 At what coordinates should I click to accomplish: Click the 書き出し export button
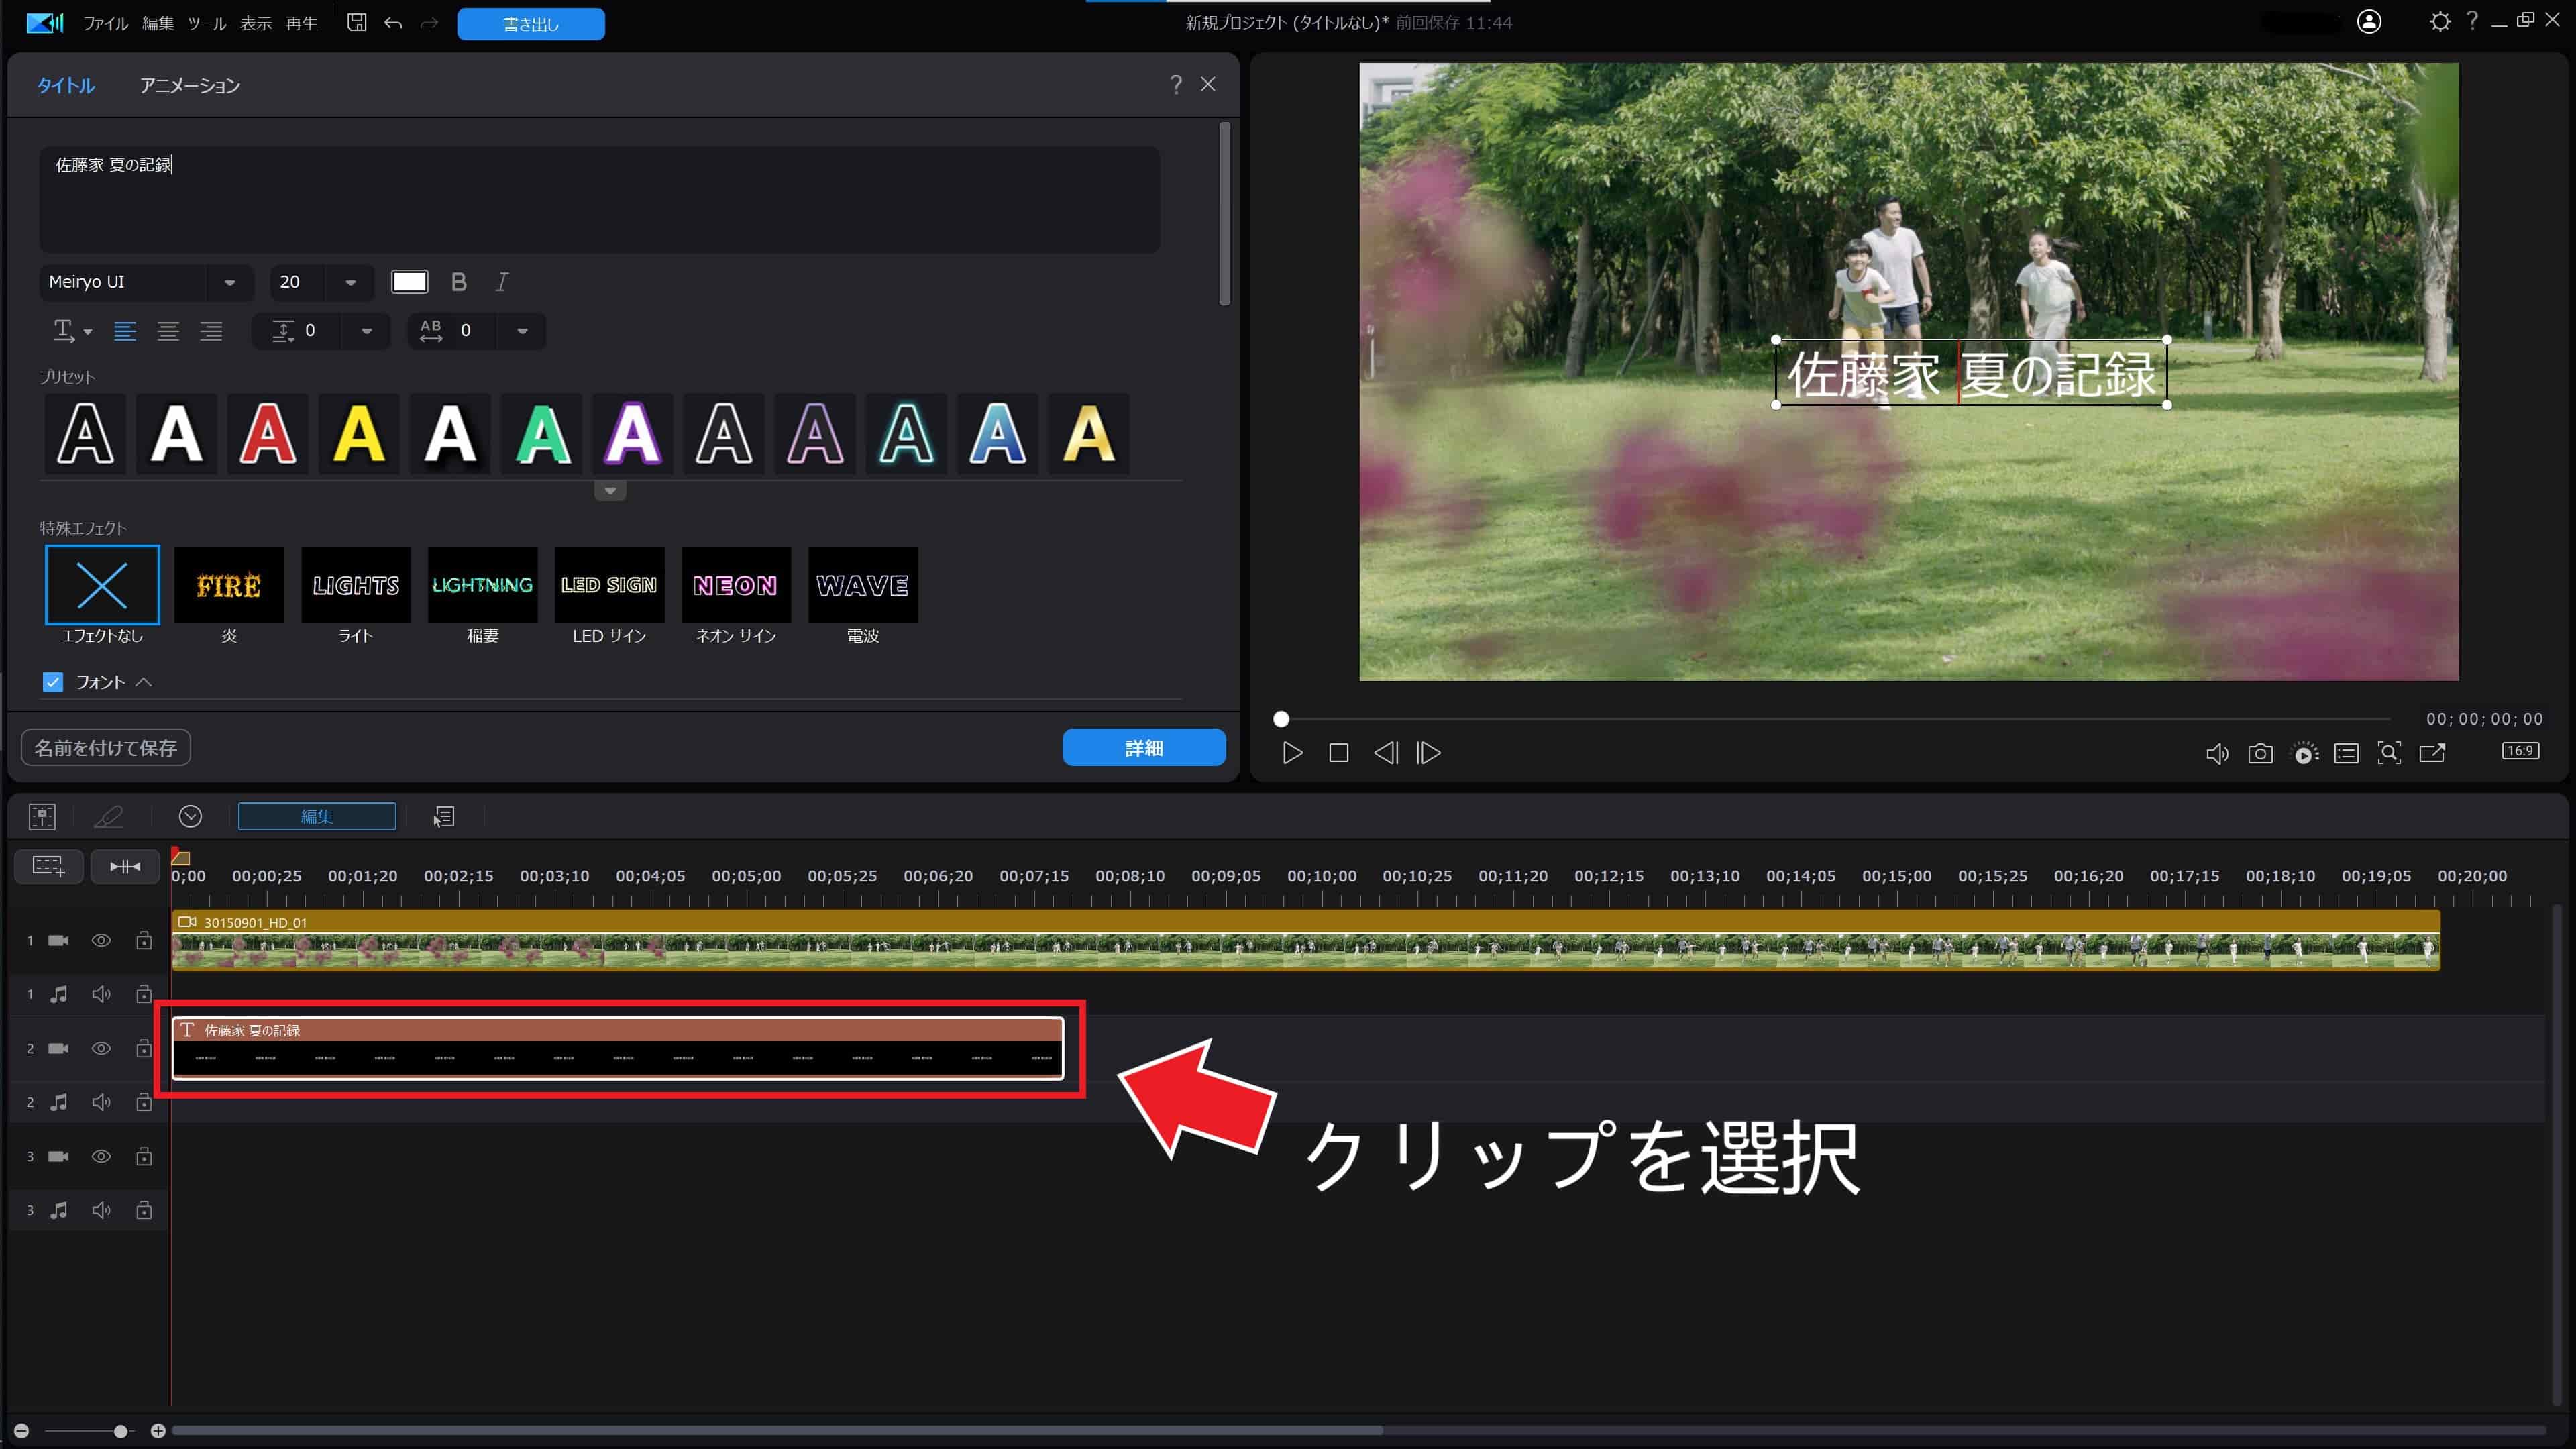(530, 24)
